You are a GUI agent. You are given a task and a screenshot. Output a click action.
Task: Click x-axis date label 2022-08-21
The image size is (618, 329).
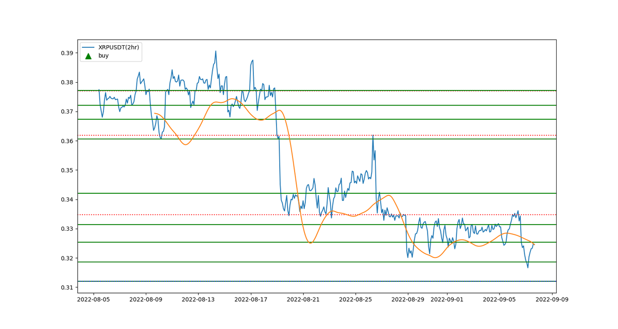[x=303, y=300]
